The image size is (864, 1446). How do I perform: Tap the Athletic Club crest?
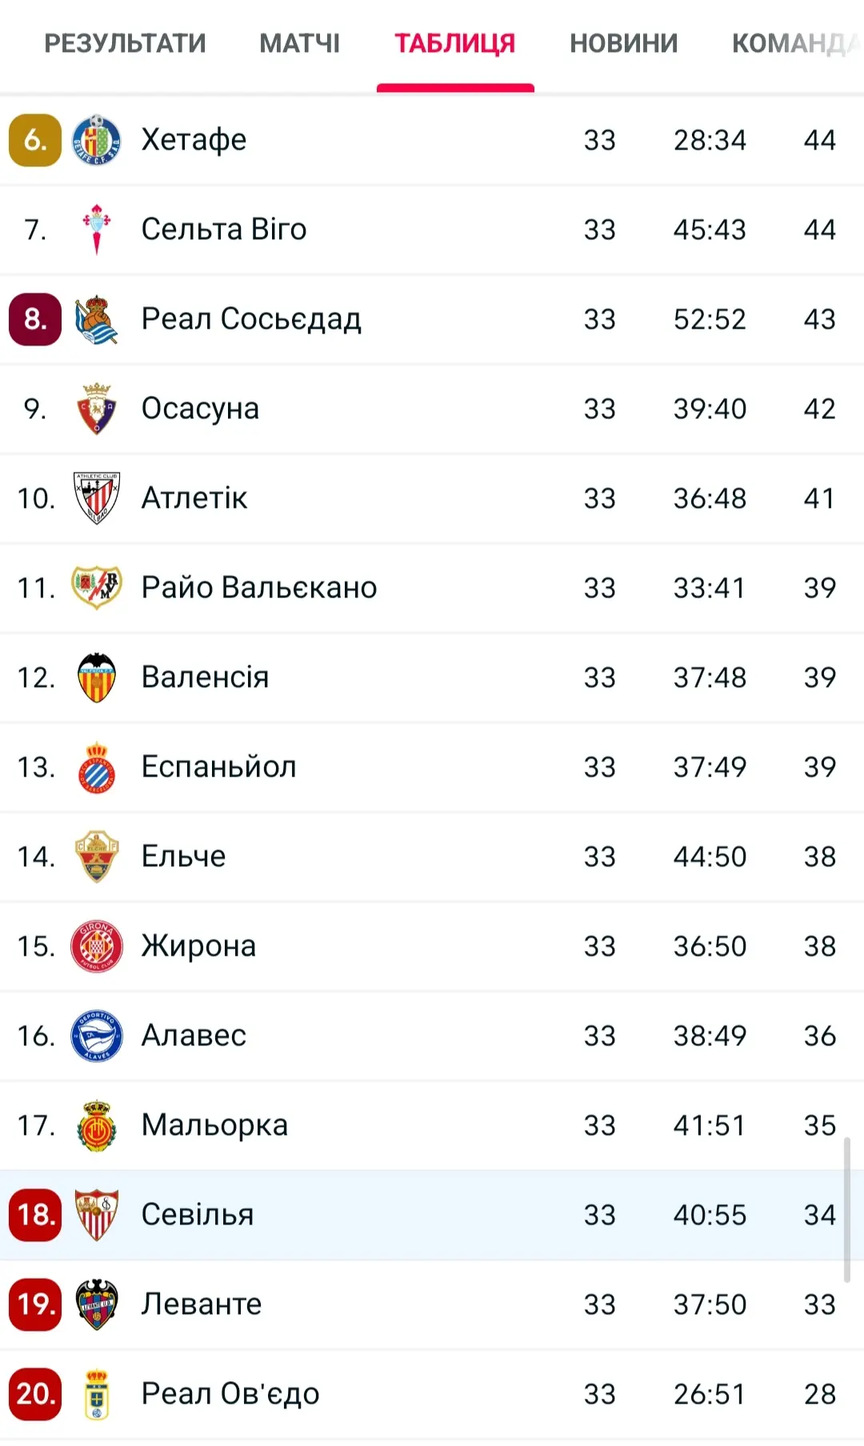coord(97,498)
